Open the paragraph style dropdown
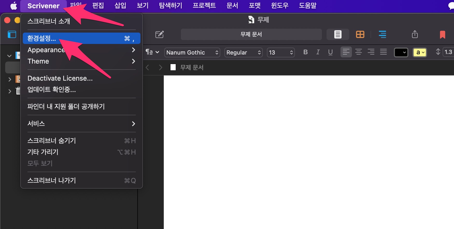 [x=152, y=52]
